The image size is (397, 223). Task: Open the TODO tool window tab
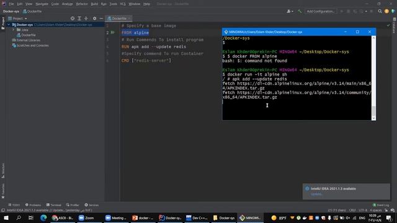coord(14,205)
